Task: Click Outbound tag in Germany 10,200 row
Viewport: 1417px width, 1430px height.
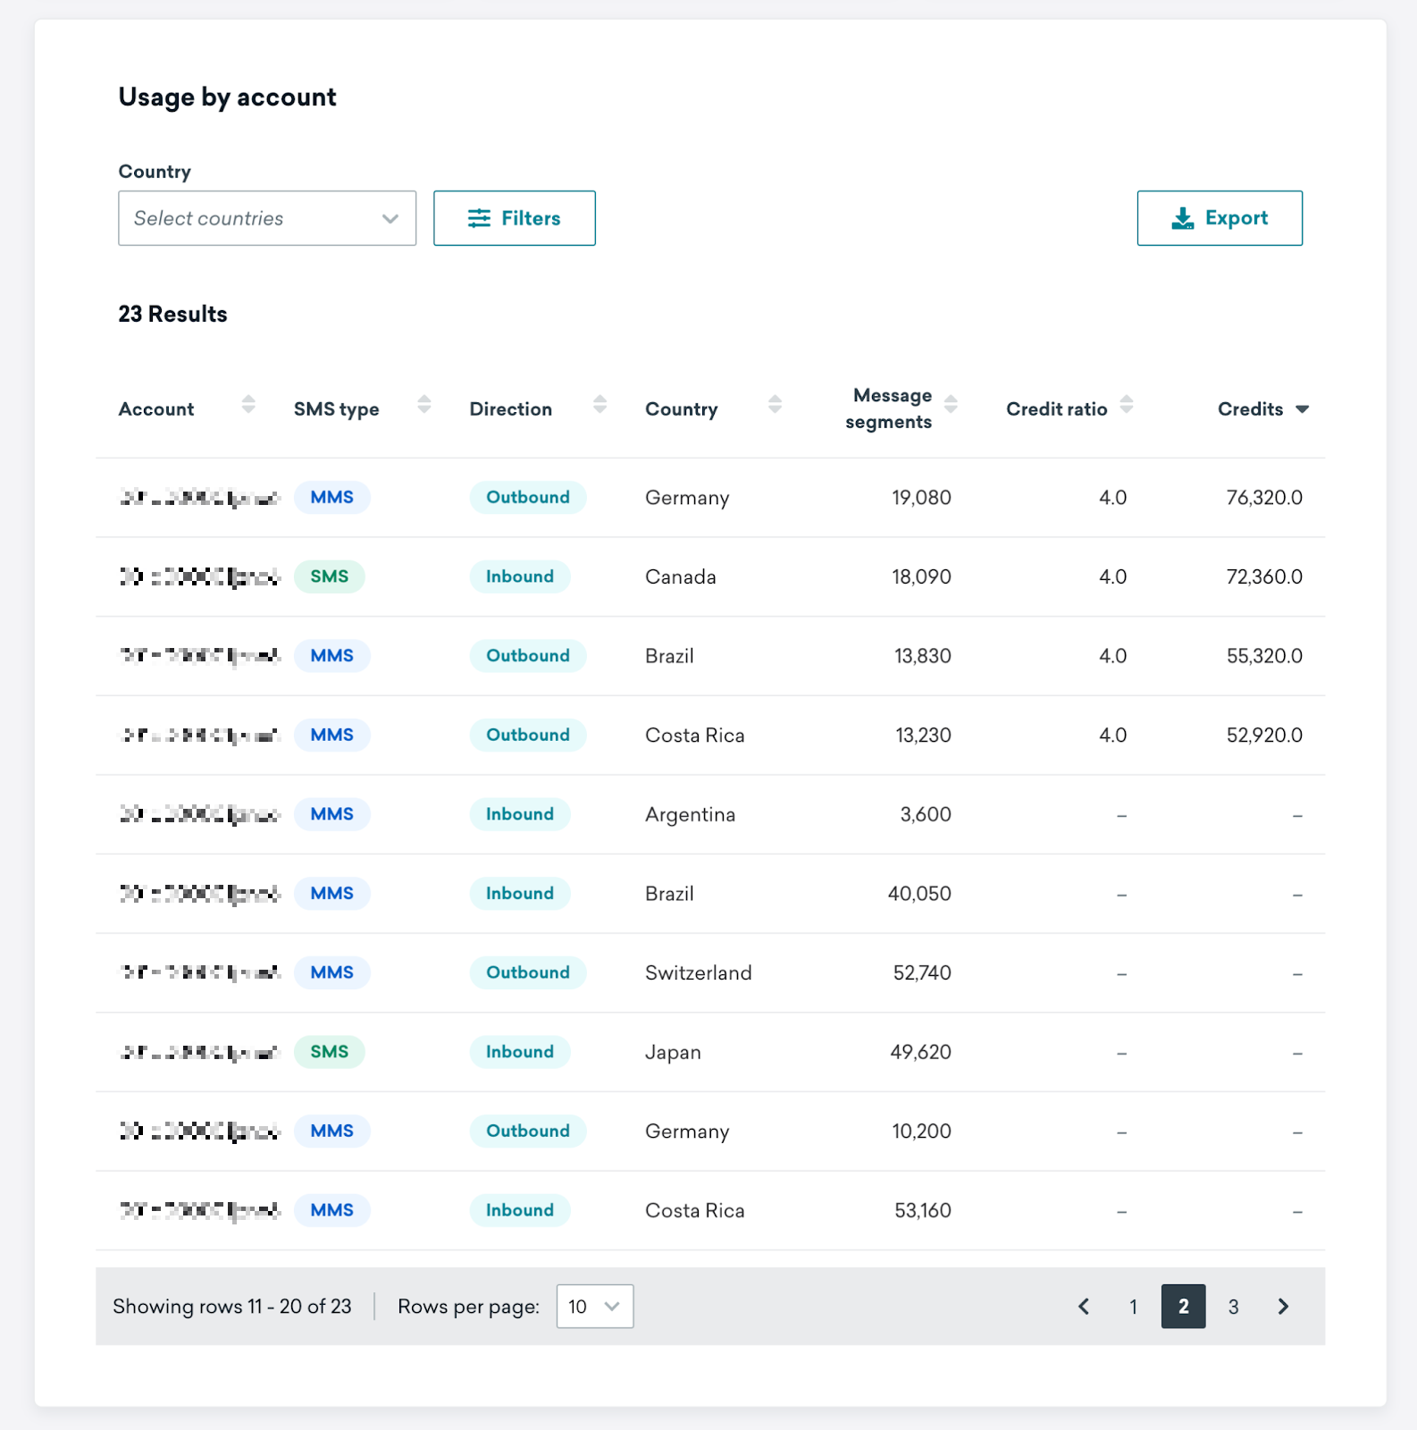Action: [528, 1131]
